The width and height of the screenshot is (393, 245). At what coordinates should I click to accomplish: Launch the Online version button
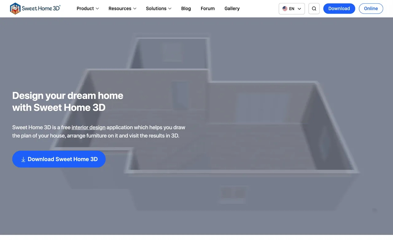click(371, 9)
